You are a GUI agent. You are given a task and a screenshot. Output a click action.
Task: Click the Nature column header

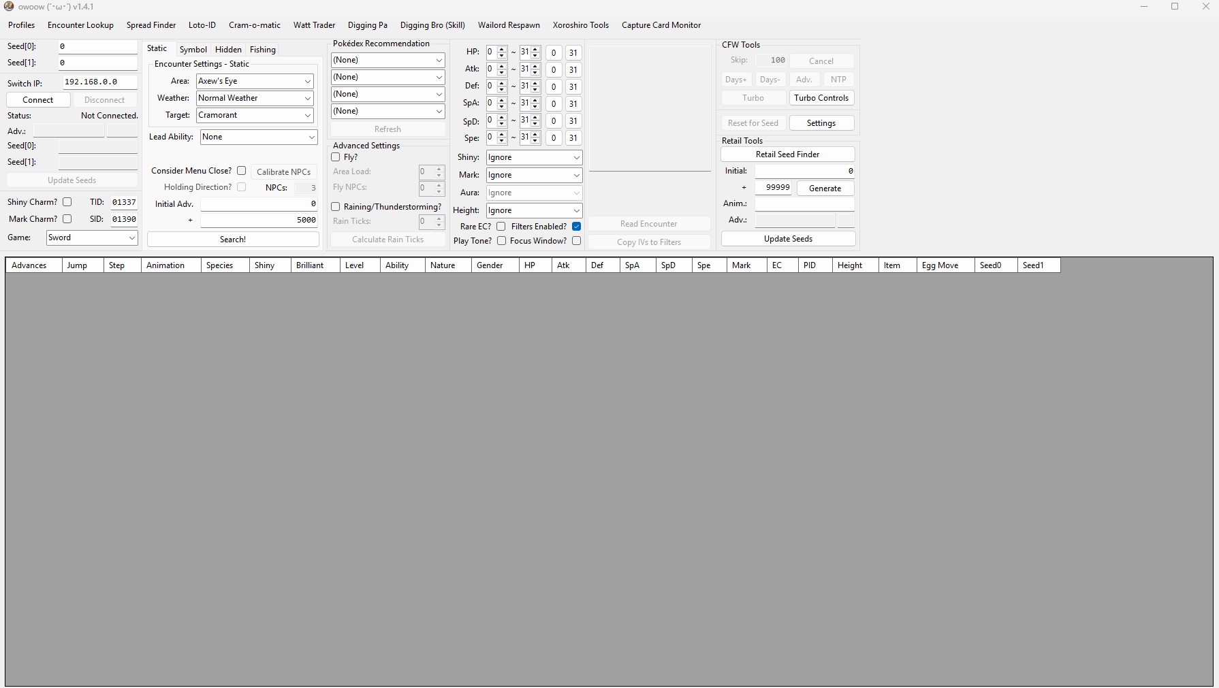[448, 265]
